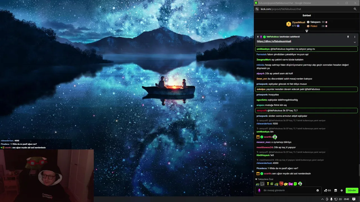Open the notification center icon in taskbar
The image size is (360, 202).
click(x=354, y=199)
